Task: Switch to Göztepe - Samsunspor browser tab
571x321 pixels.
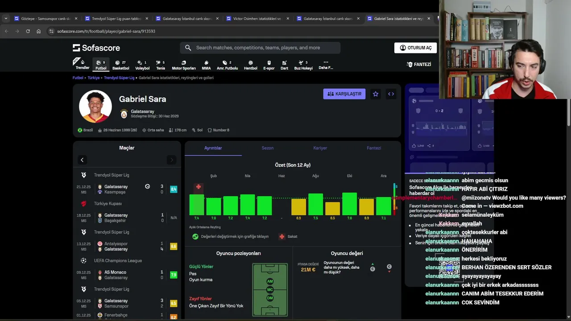Action: pyautogui.click(x=46, y=19)
